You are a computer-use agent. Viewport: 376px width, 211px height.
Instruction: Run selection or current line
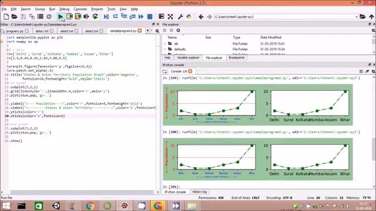[x=86, y=16]
